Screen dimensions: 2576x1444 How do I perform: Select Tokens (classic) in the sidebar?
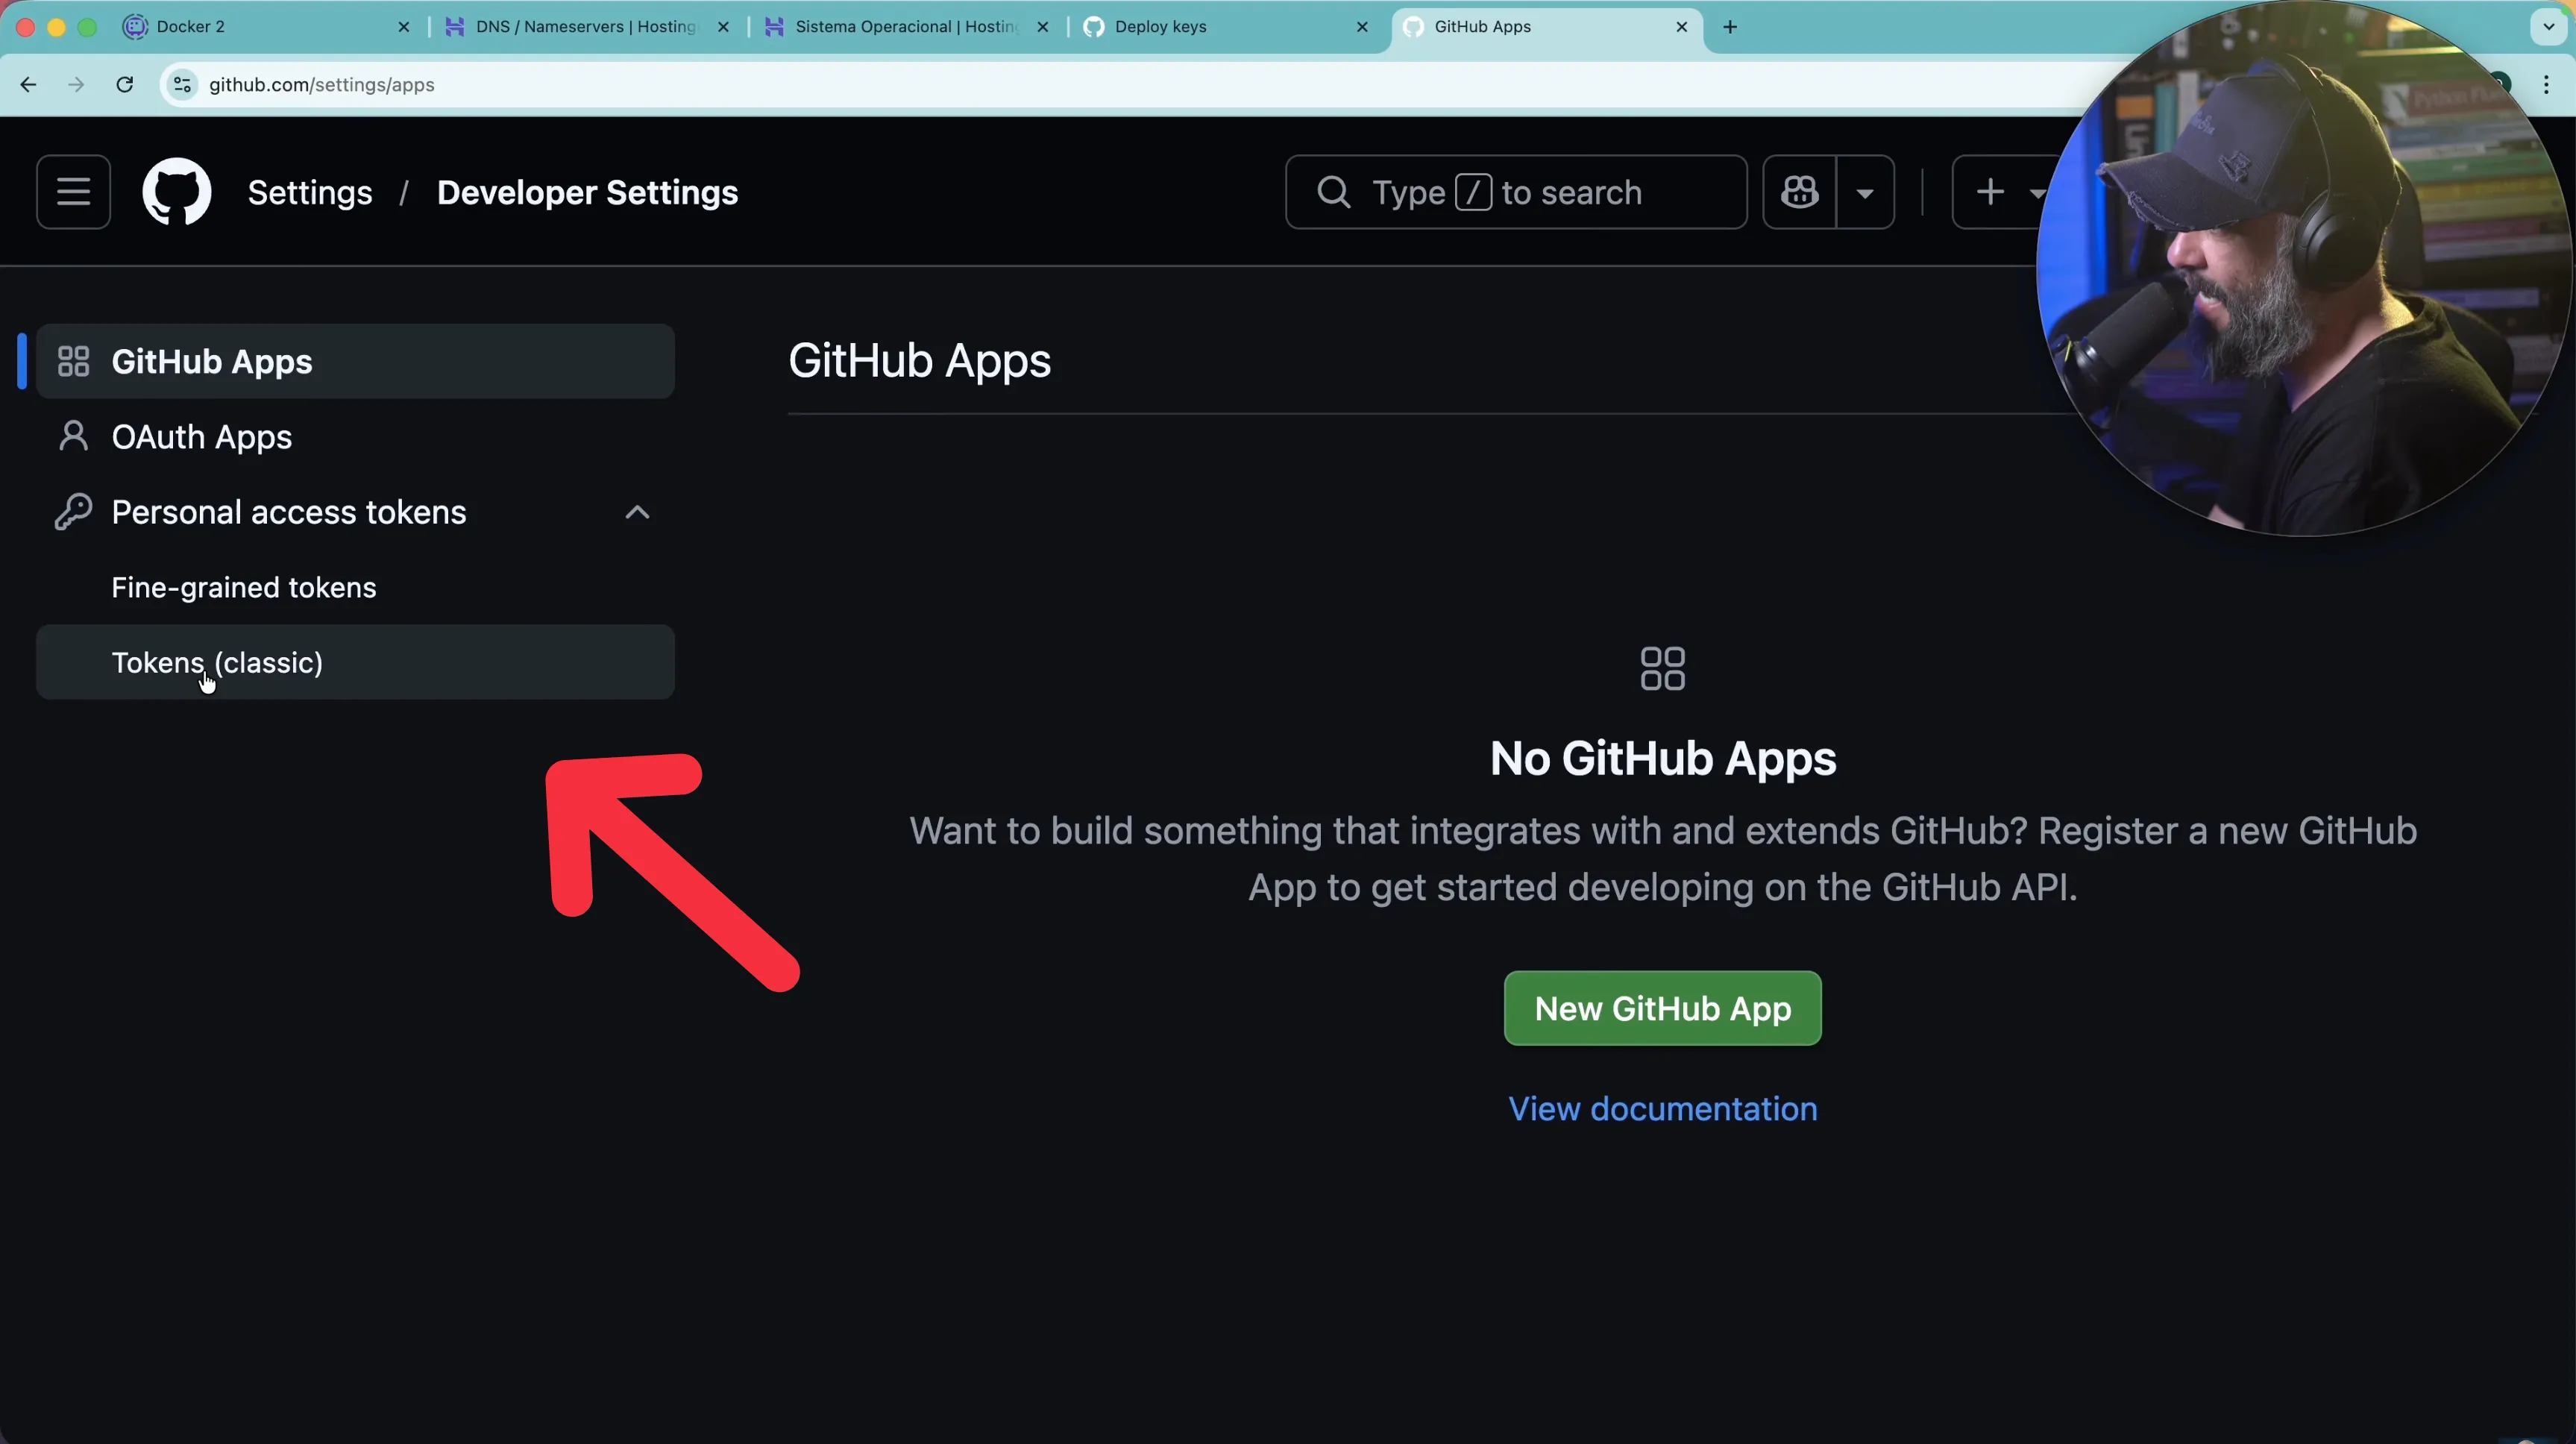pyautogui.click(x=216, y=662)
